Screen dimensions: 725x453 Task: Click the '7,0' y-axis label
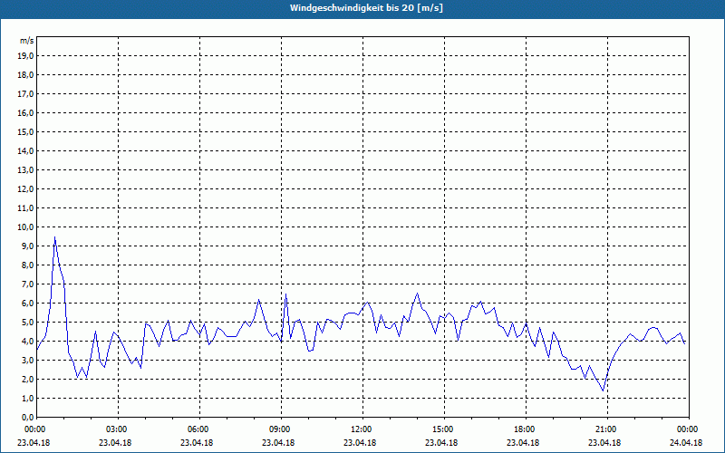click(29, 284)
